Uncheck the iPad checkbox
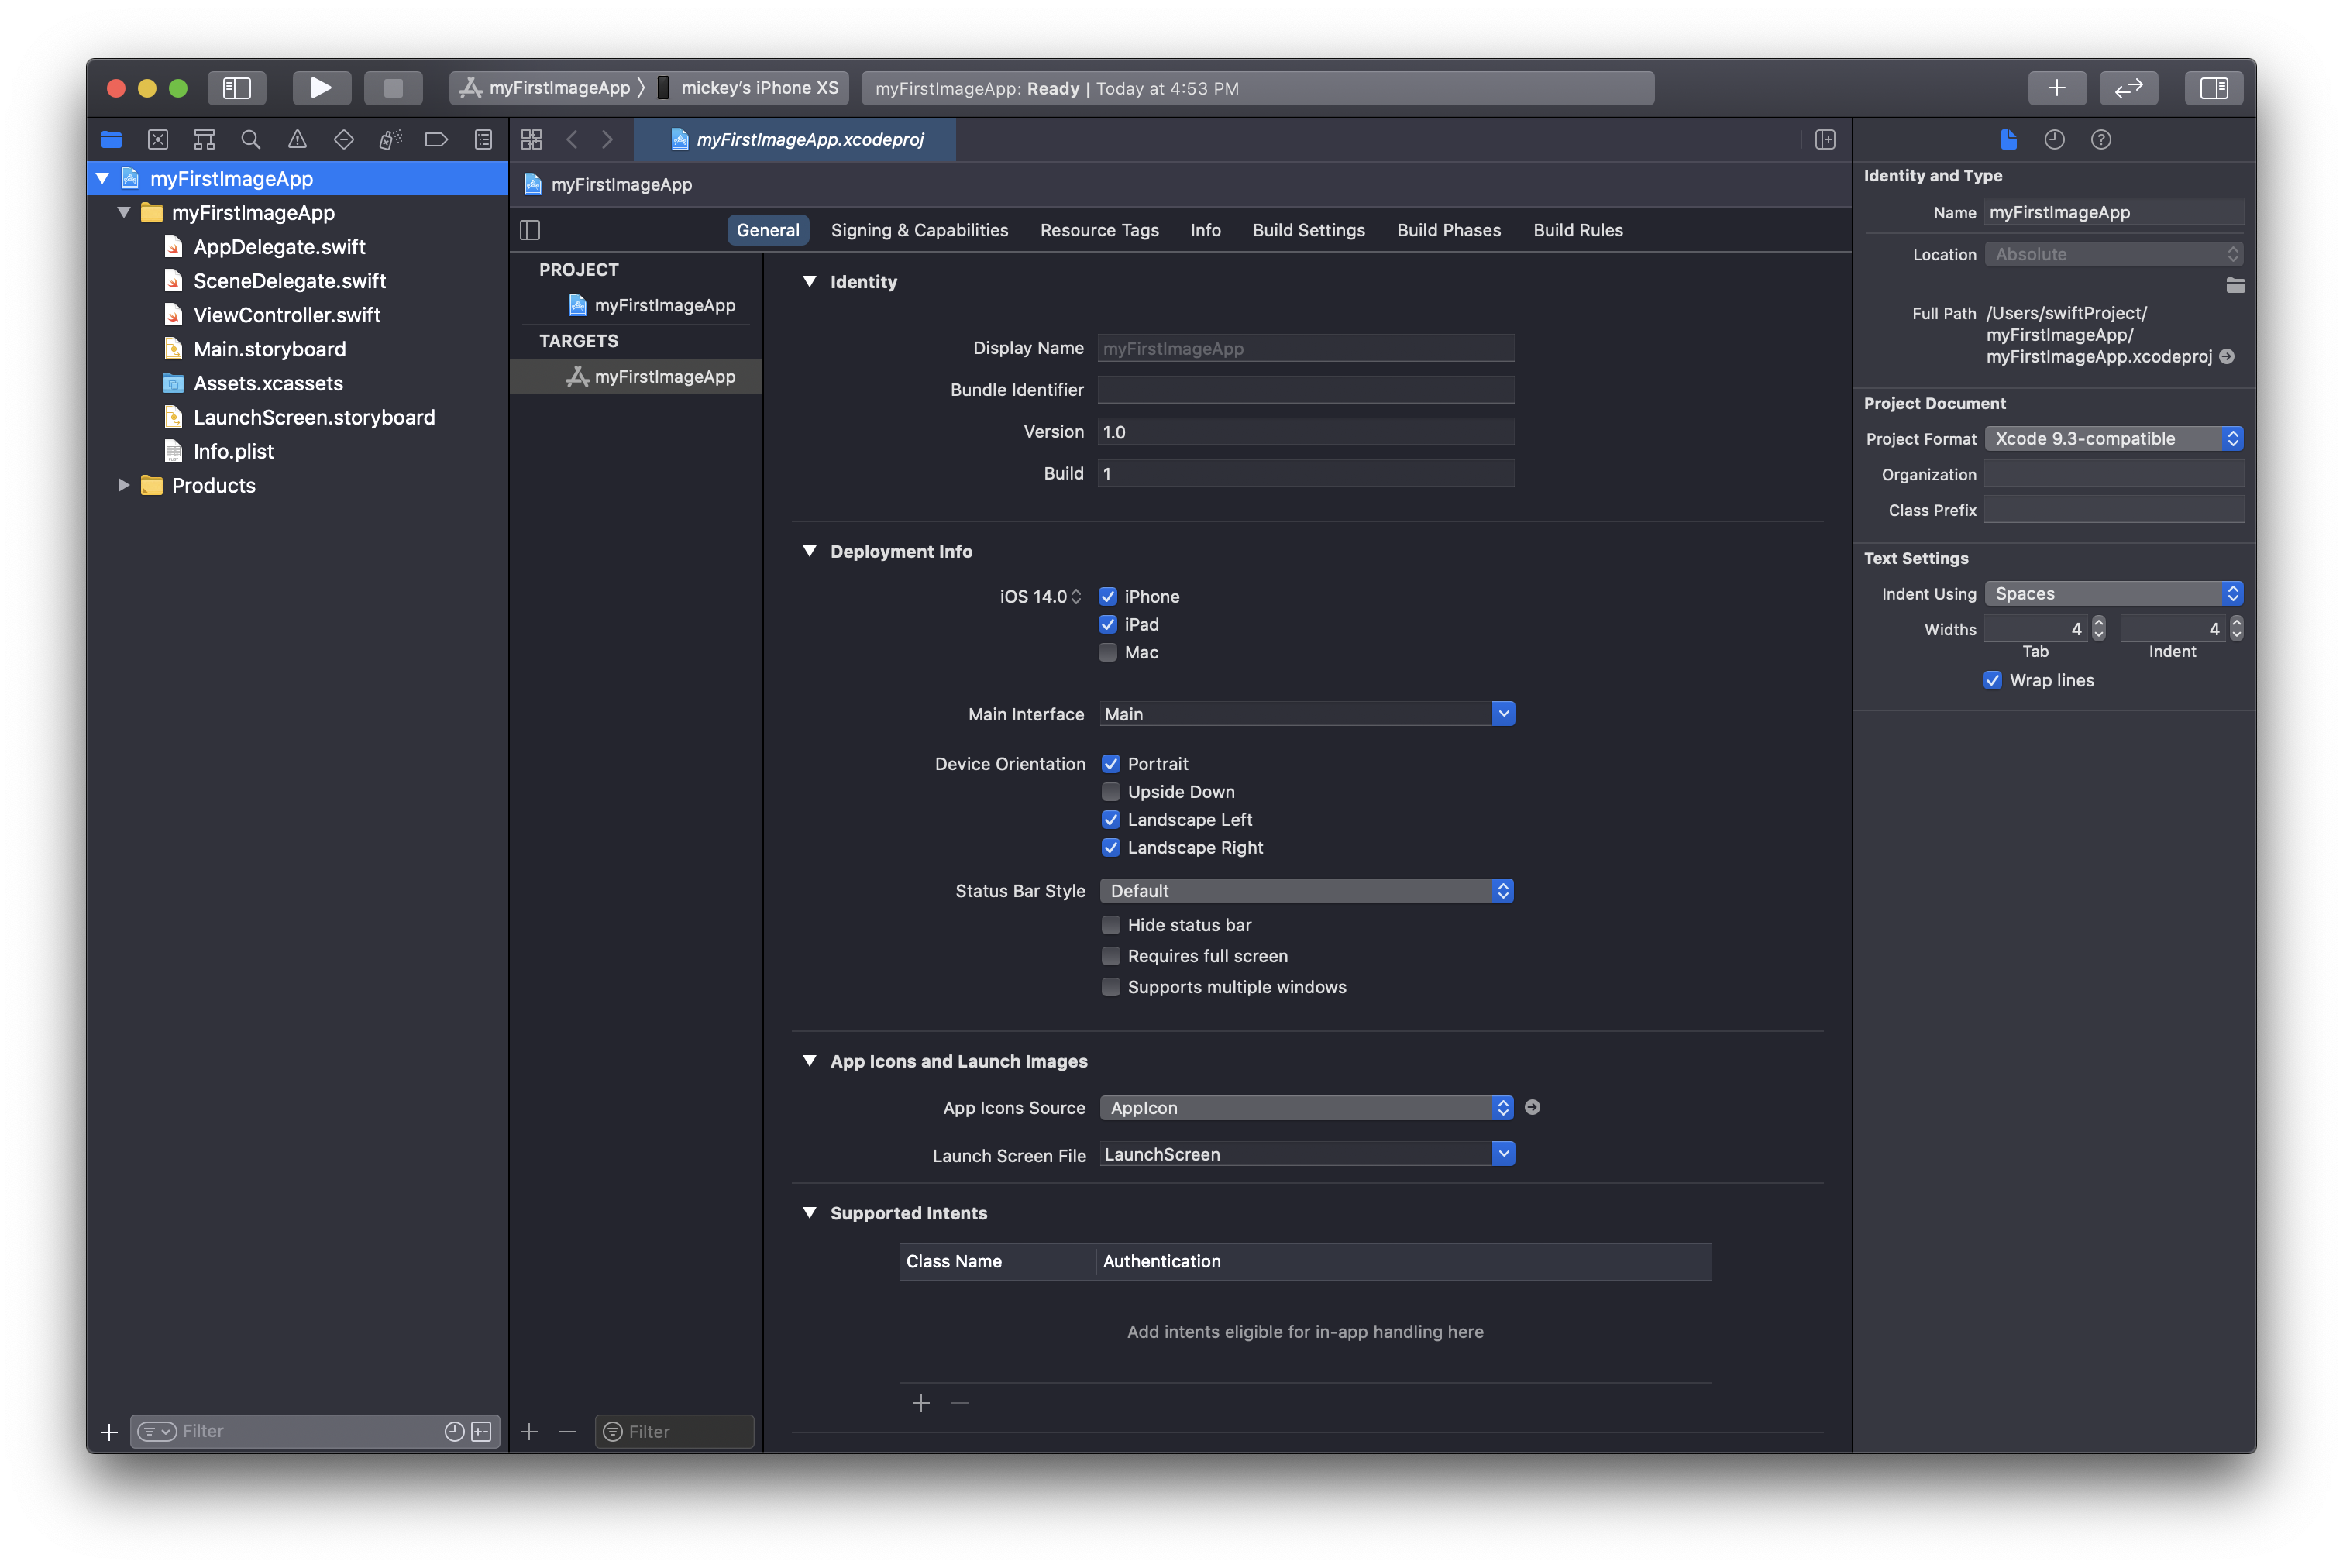Screen dimensions: 2343x1568 (x=1108, y=624)
